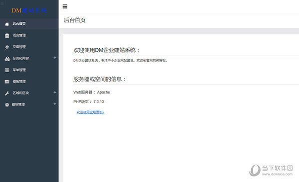Click the hamburger menu toggle icon
299x182 pixels.
[x=65, y=6]
